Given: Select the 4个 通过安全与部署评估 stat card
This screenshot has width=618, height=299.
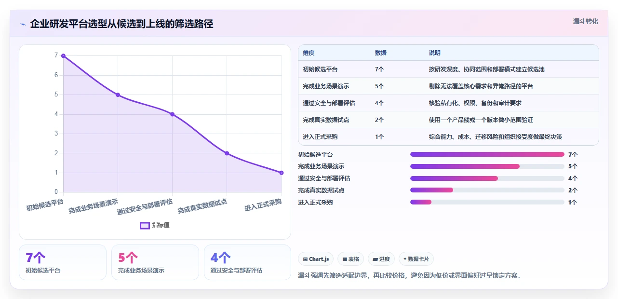Looking at the screenshot, I should pyautogui.click(x=247, y=262).
